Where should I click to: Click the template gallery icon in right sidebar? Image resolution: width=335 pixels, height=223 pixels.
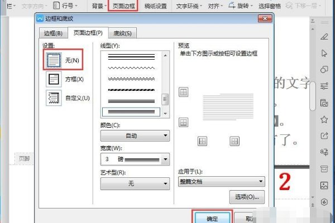pos(324,103)
